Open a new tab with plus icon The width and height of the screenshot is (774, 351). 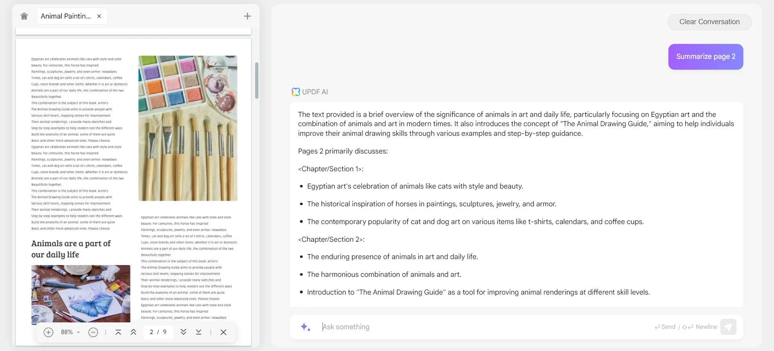(x=248, y=16)
